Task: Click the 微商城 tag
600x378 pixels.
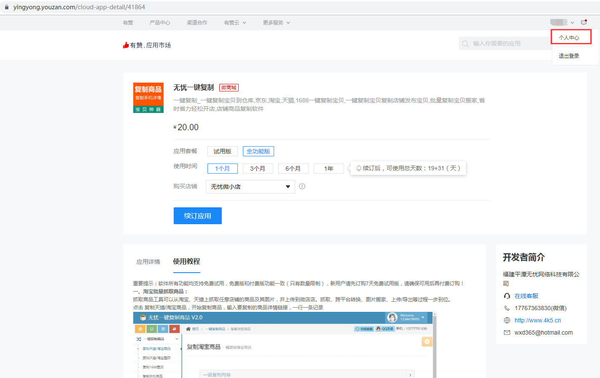Action: click(229, 88)
